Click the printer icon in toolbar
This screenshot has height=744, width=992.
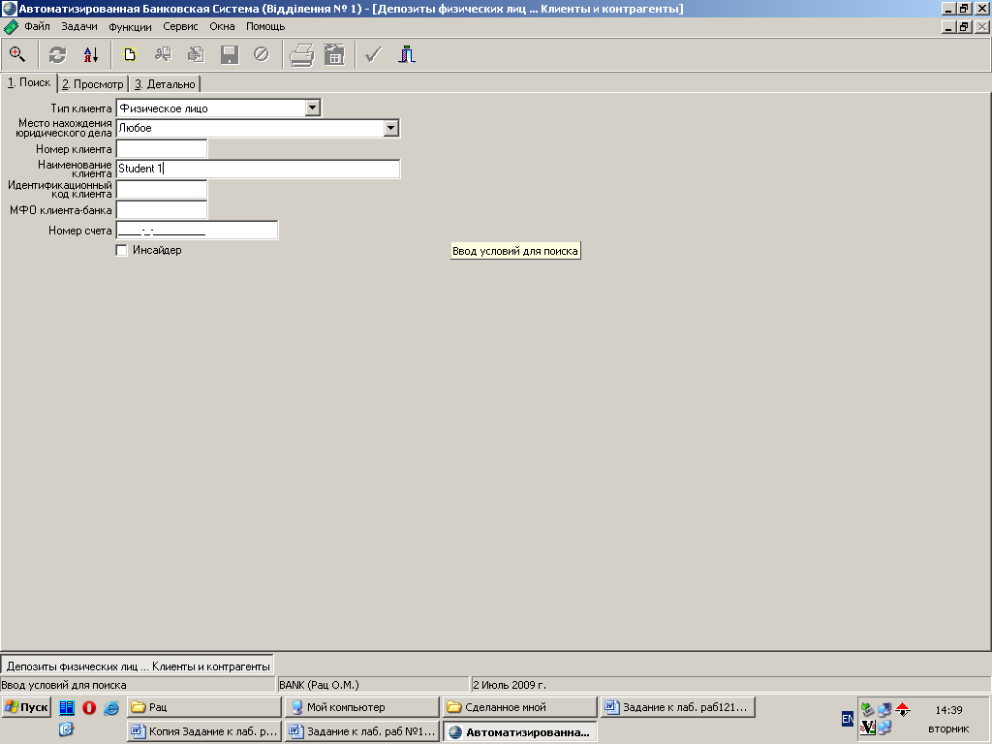[302, 55]
